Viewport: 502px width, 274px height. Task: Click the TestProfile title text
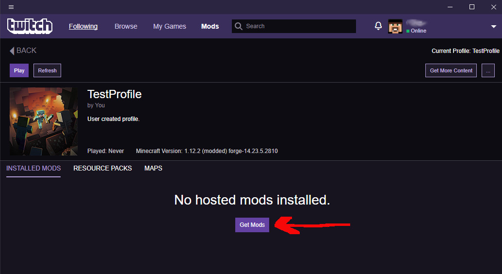114,94
